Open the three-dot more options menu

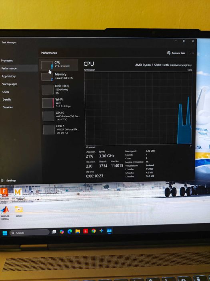tap(192, 53)
